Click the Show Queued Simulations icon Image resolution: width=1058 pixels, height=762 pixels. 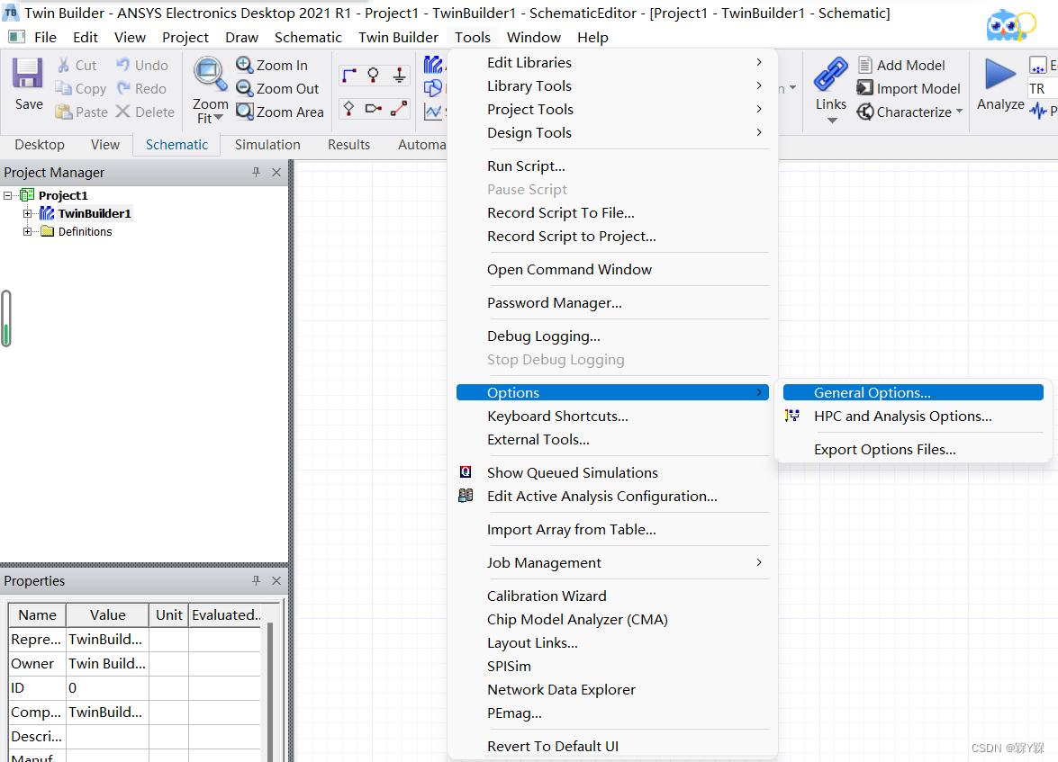(466, 472)
